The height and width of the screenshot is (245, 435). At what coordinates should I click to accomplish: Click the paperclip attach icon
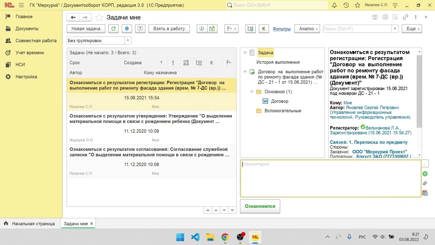coord(425,183)
